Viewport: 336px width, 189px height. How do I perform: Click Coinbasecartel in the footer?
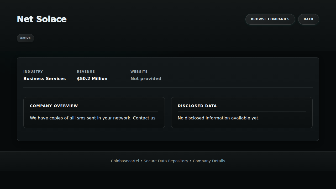tap(125, 161)
